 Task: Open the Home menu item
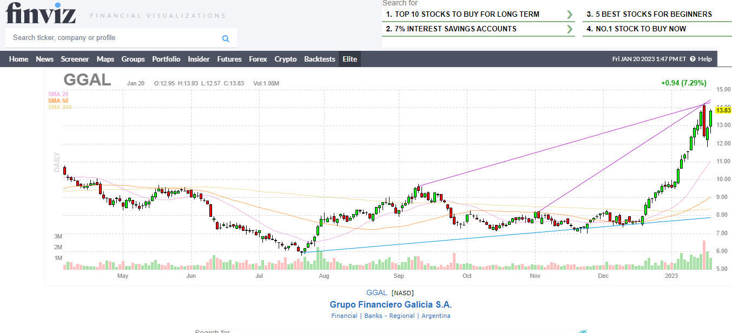18,59
